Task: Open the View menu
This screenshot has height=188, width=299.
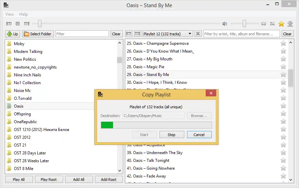Action: [10, 14]
